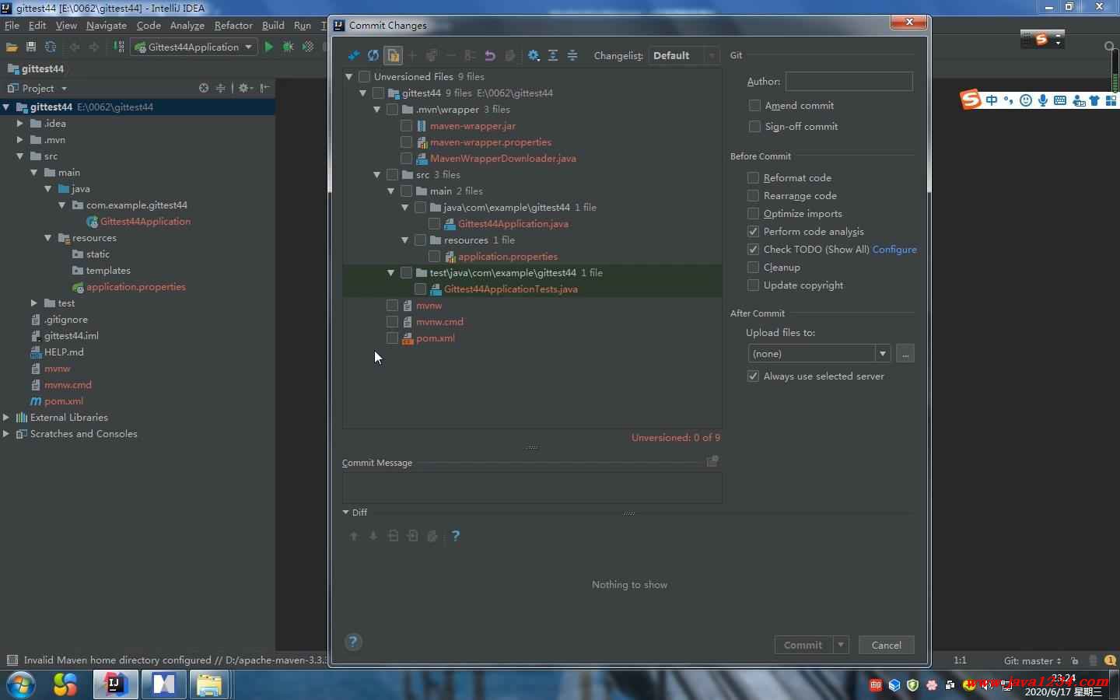Enable the Cleanup checkbox

tap(753, 267)
